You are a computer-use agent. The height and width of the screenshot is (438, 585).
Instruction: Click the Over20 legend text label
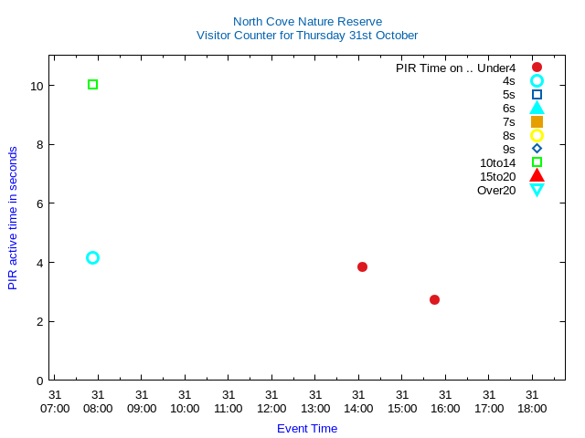click(496, 190)
